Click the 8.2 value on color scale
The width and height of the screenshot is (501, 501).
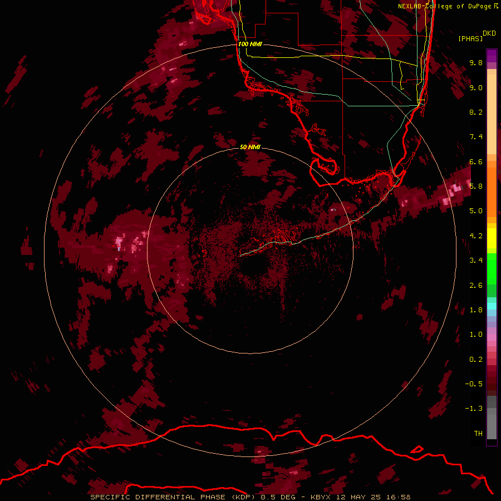(476, 112)
